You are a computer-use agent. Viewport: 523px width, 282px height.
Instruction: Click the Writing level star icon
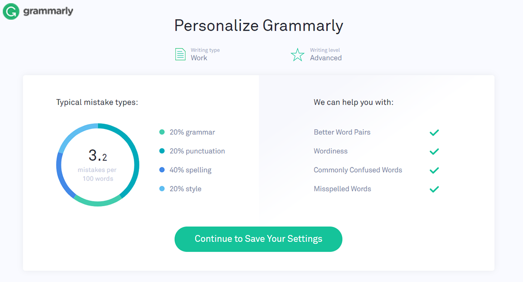[x=298, y=54]
